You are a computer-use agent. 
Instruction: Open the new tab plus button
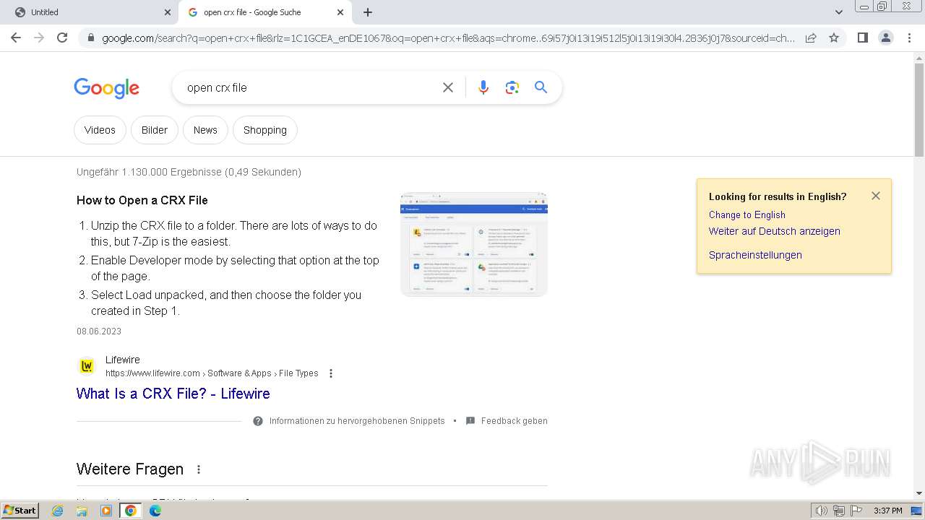368,12
